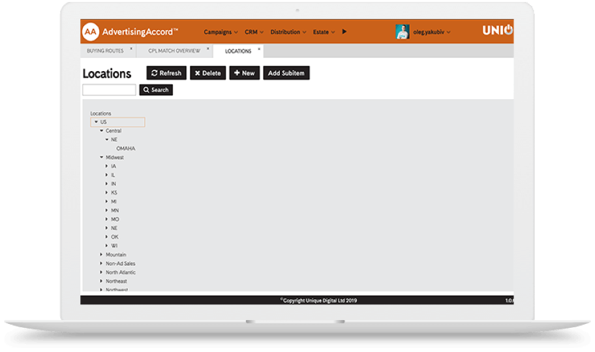Click the play arrow icon in the top menu
The width and height of the screenshot is (595, 352).
[x=344, y=31]
